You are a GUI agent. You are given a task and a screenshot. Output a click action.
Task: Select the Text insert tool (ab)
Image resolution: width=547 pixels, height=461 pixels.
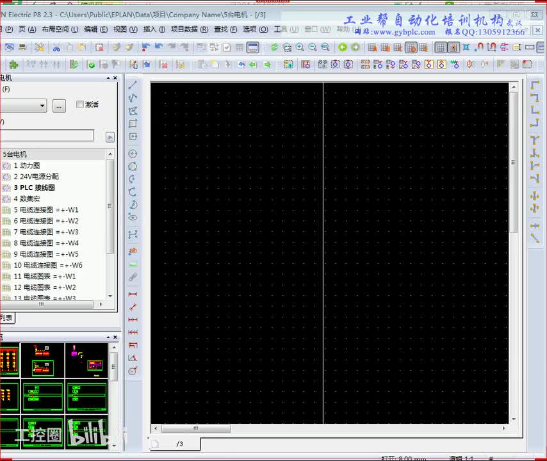[x=133, y=251]
